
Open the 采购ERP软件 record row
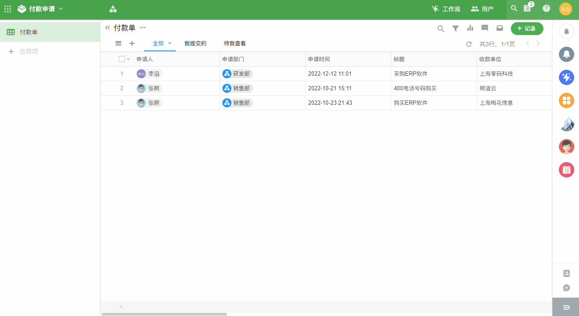coord(411,74)
